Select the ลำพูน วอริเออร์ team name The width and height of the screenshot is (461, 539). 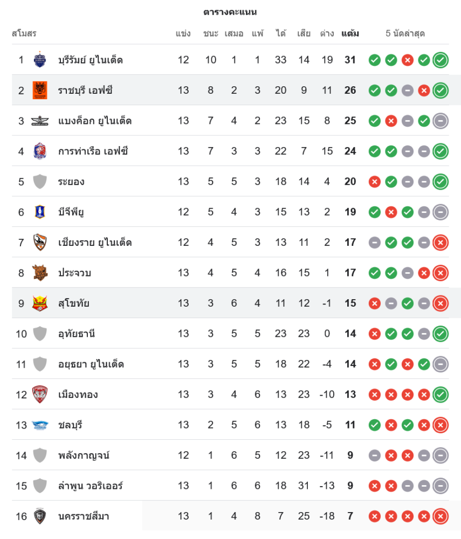(x=91, y=486)
